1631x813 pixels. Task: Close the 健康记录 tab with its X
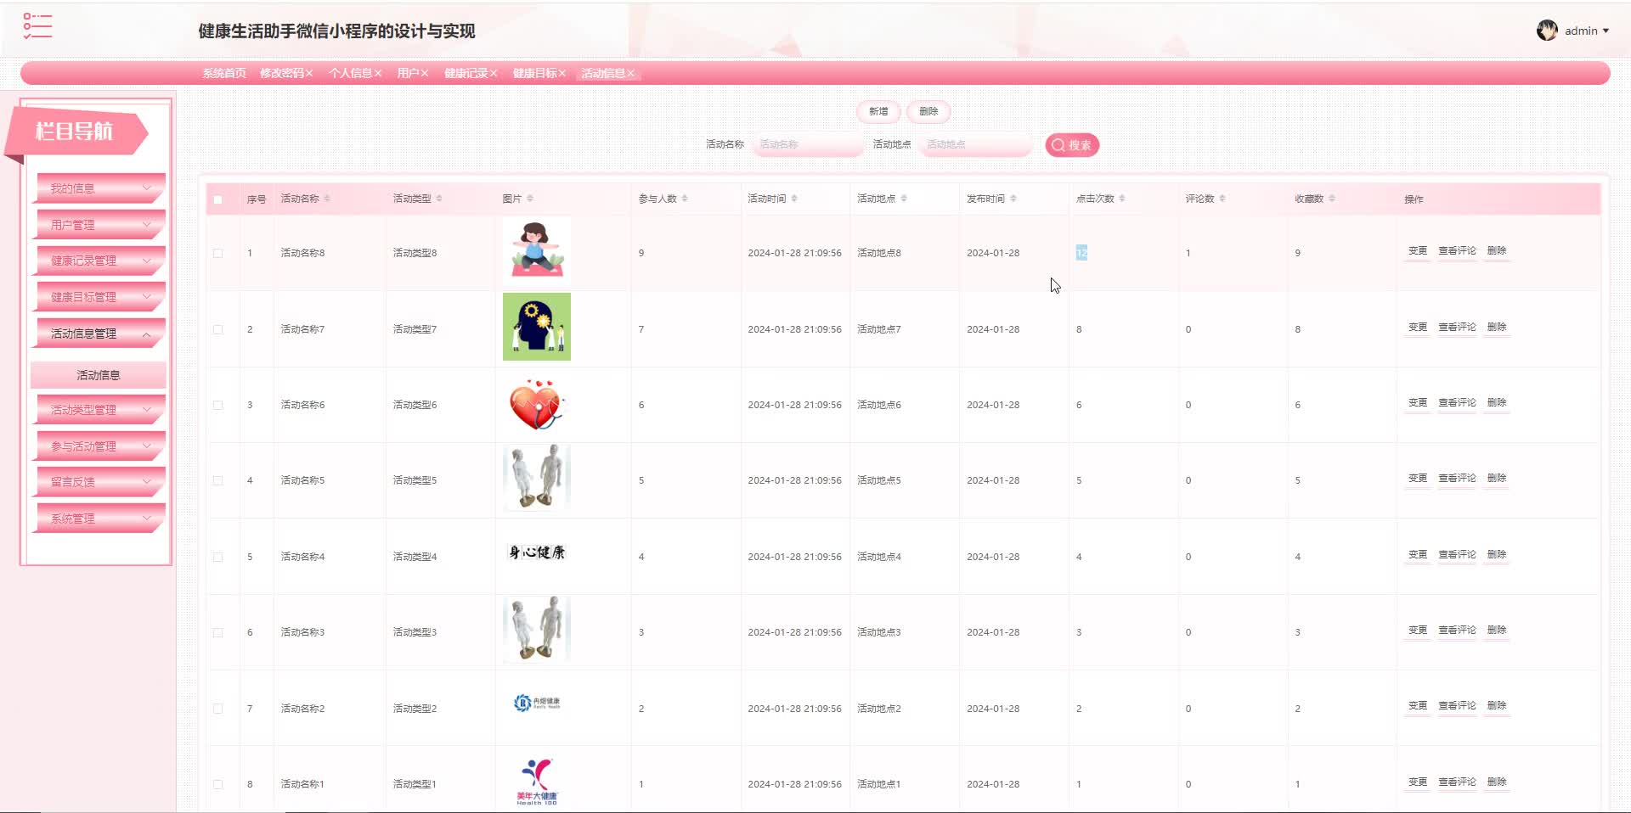(494, 73)
